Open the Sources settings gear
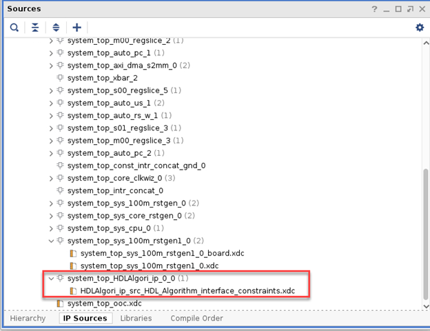The height and width of the screenshot is (331, 430). click(419, 28)
